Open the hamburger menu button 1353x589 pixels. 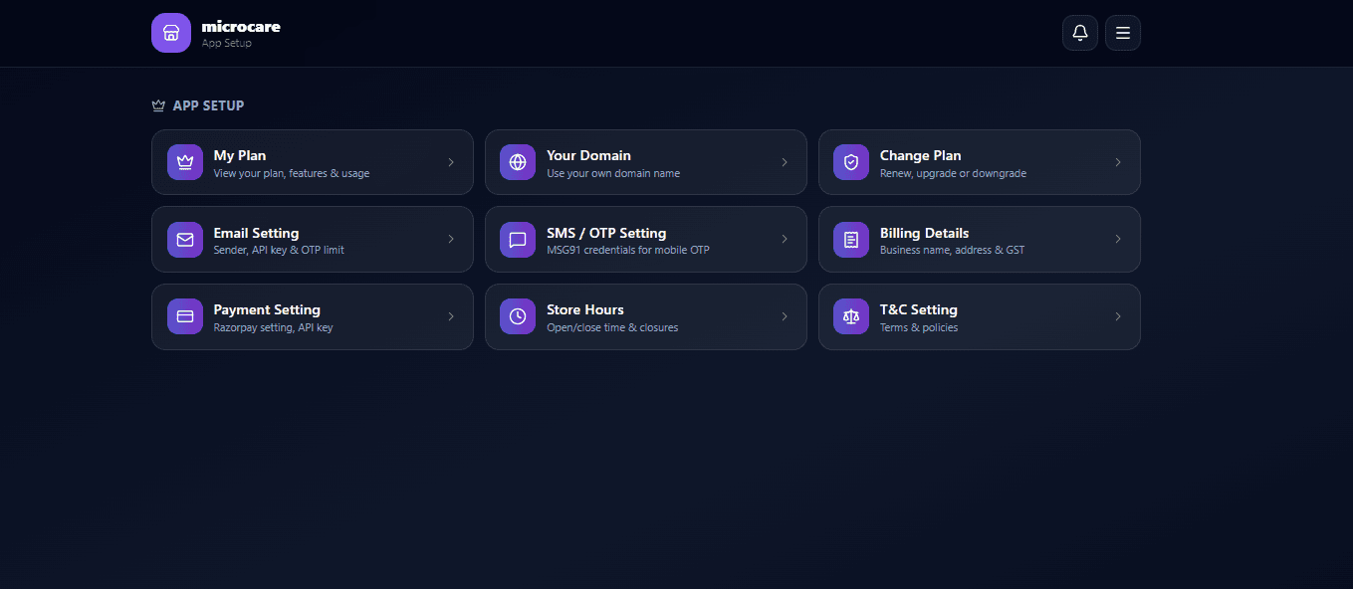pos(1123,33)
